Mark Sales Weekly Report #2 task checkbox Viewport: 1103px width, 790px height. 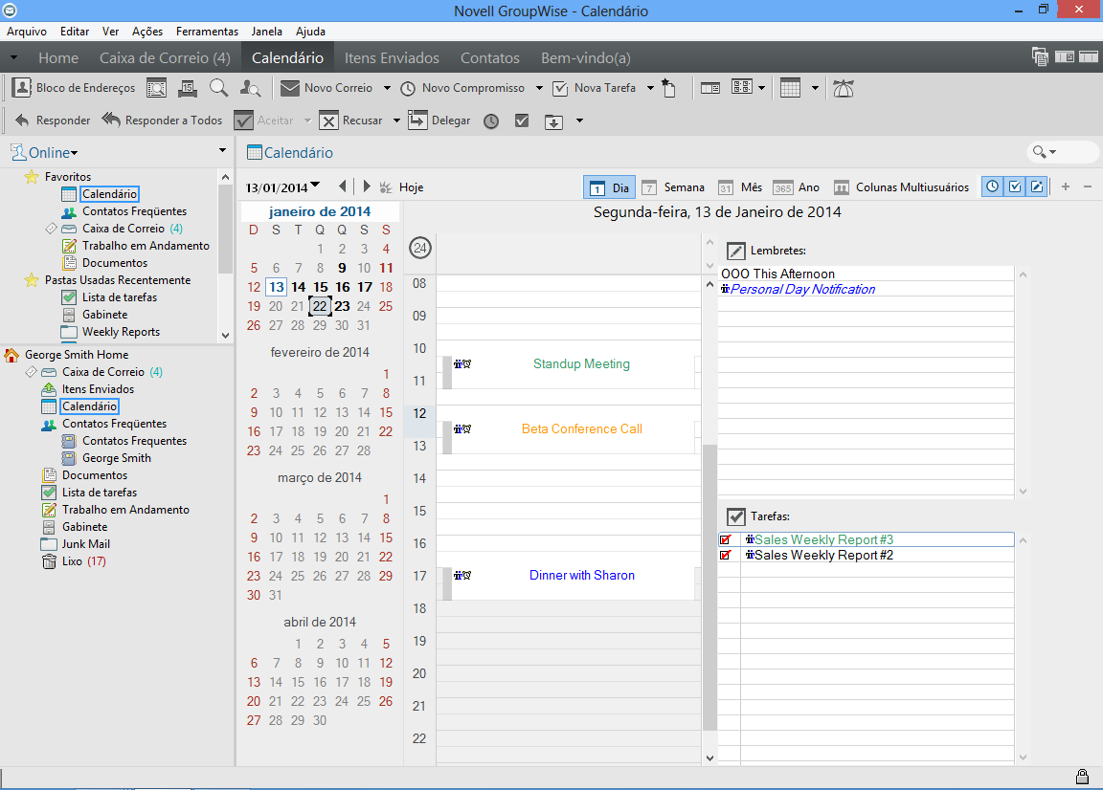click(725, 556)
